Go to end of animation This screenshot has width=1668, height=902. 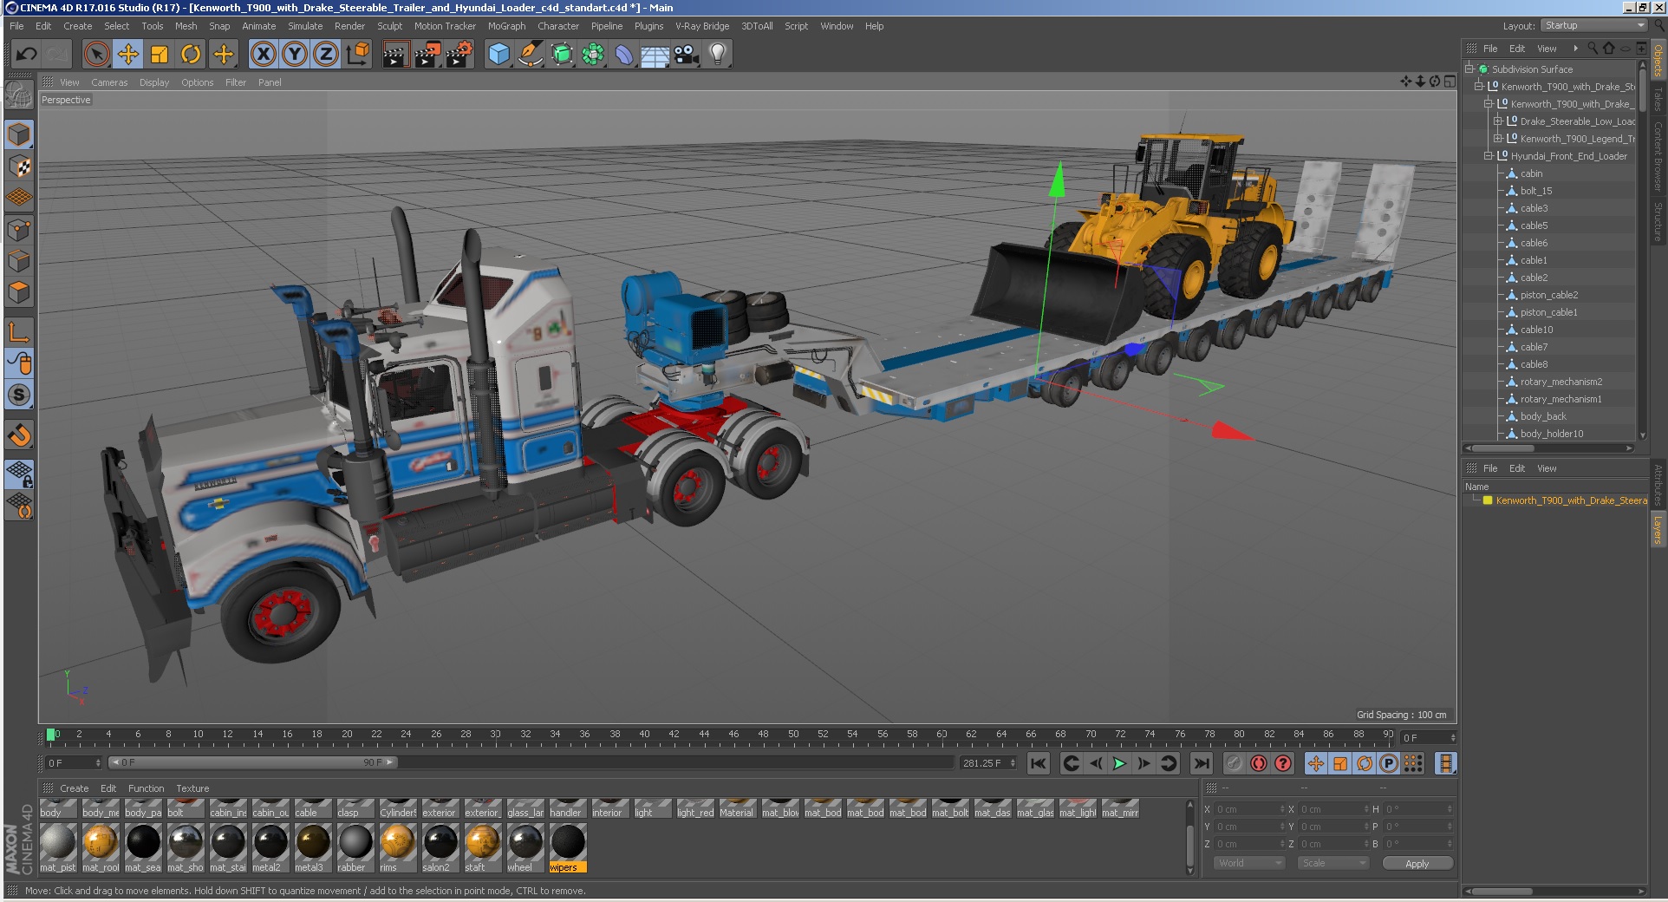[1201, 763]
